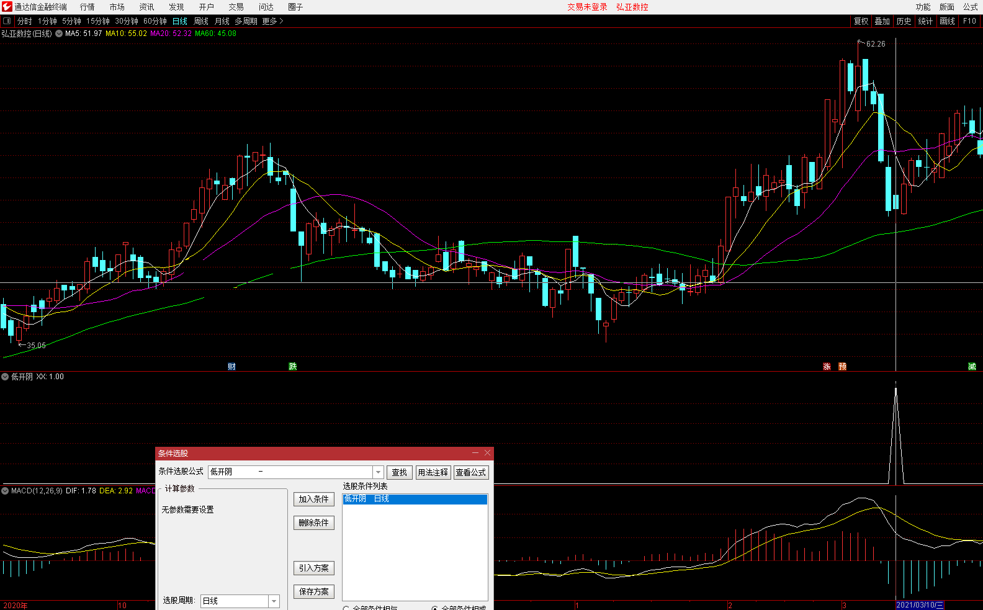Toggle the side panel icon beside 分时
The height and width of the screenshot is (610, 983).
[7, 21]
